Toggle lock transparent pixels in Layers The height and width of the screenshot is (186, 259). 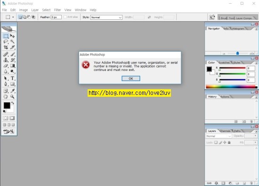[216, 142]
